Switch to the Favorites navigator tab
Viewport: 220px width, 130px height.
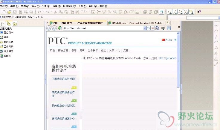[x=15, y=24]
